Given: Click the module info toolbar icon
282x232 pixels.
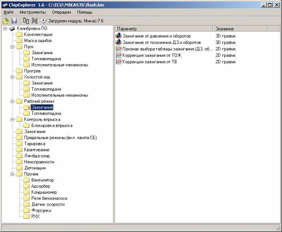Looking at the screenshot, I should [x=43, y=21].
